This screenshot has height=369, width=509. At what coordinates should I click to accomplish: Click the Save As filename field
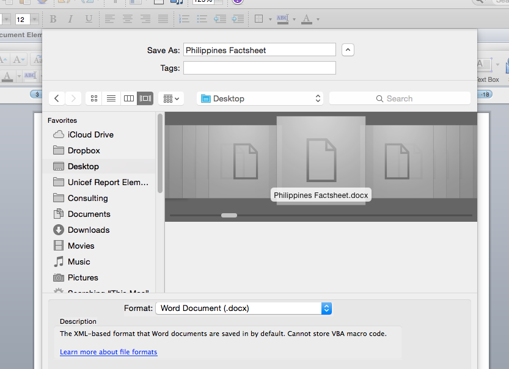click(x=259, y=50)
